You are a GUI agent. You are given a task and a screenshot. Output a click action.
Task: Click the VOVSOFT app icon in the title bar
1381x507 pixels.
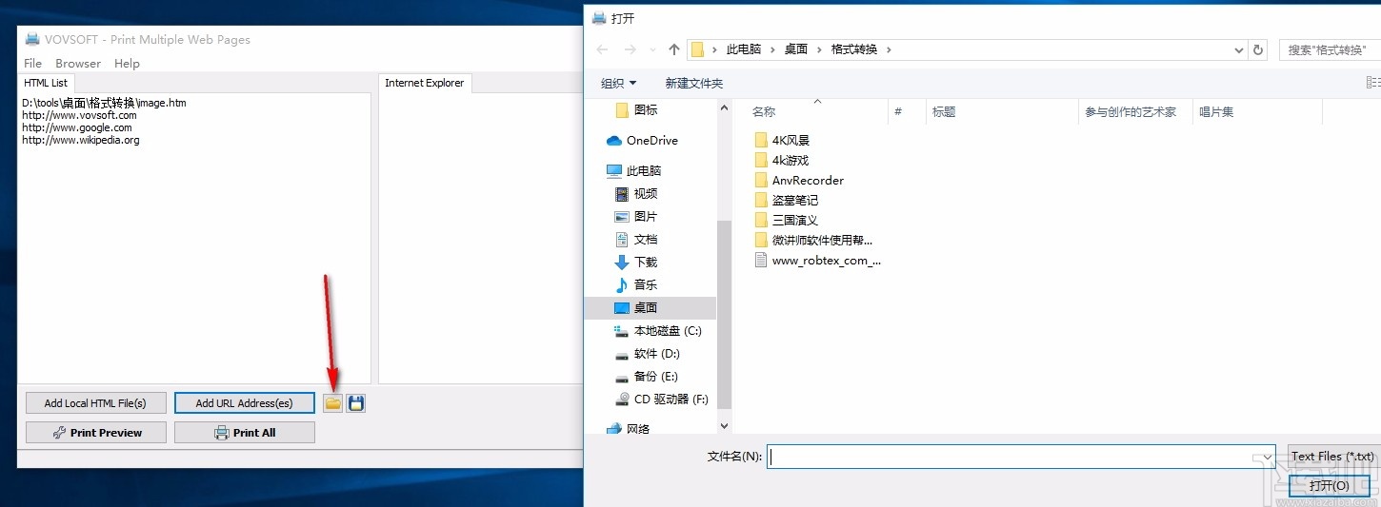click(32, 39)
